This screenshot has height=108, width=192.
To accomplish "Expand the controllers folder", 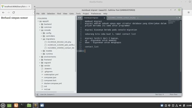I will pos(41,36).
